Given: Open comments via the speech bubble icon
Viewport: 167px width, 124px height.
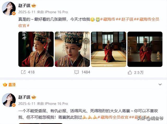Looking at the screenshot, I should tap(76, 72).
